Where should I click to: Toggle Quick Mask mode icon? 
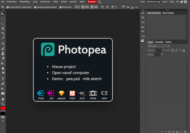(x=3, y=117)
